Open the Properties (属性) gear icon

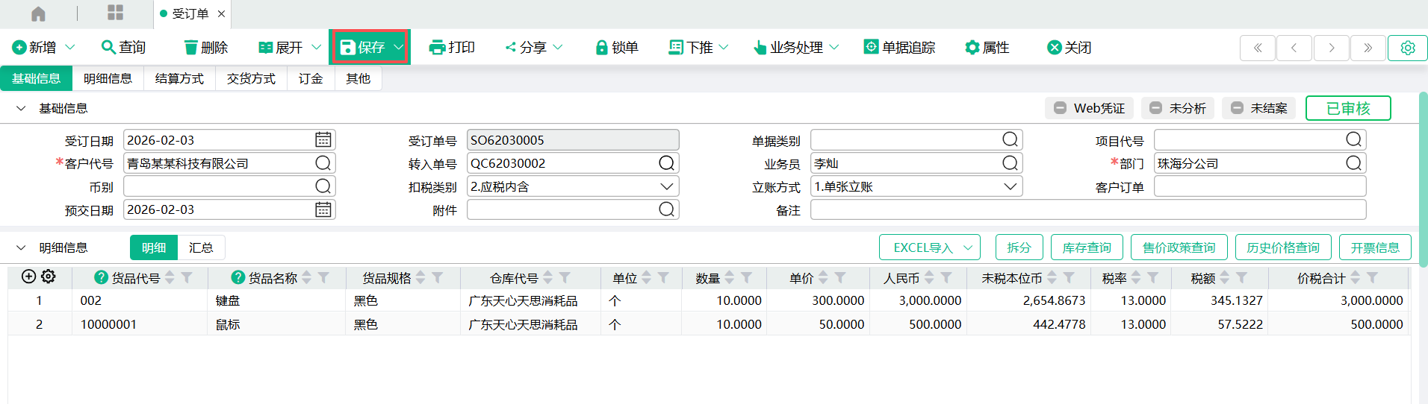972,48
